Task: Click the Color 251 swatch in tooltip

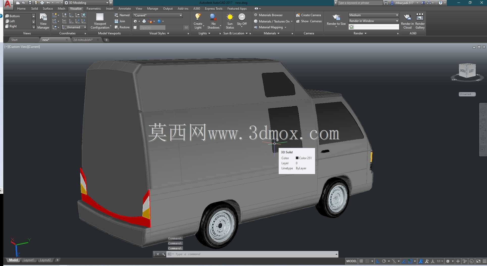Action: [x=297, y=158]
